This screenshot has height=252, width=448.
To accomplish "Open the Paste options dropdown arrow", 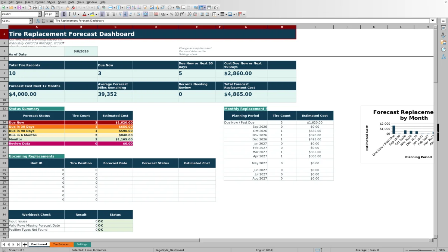I will (x=62, y=7).
